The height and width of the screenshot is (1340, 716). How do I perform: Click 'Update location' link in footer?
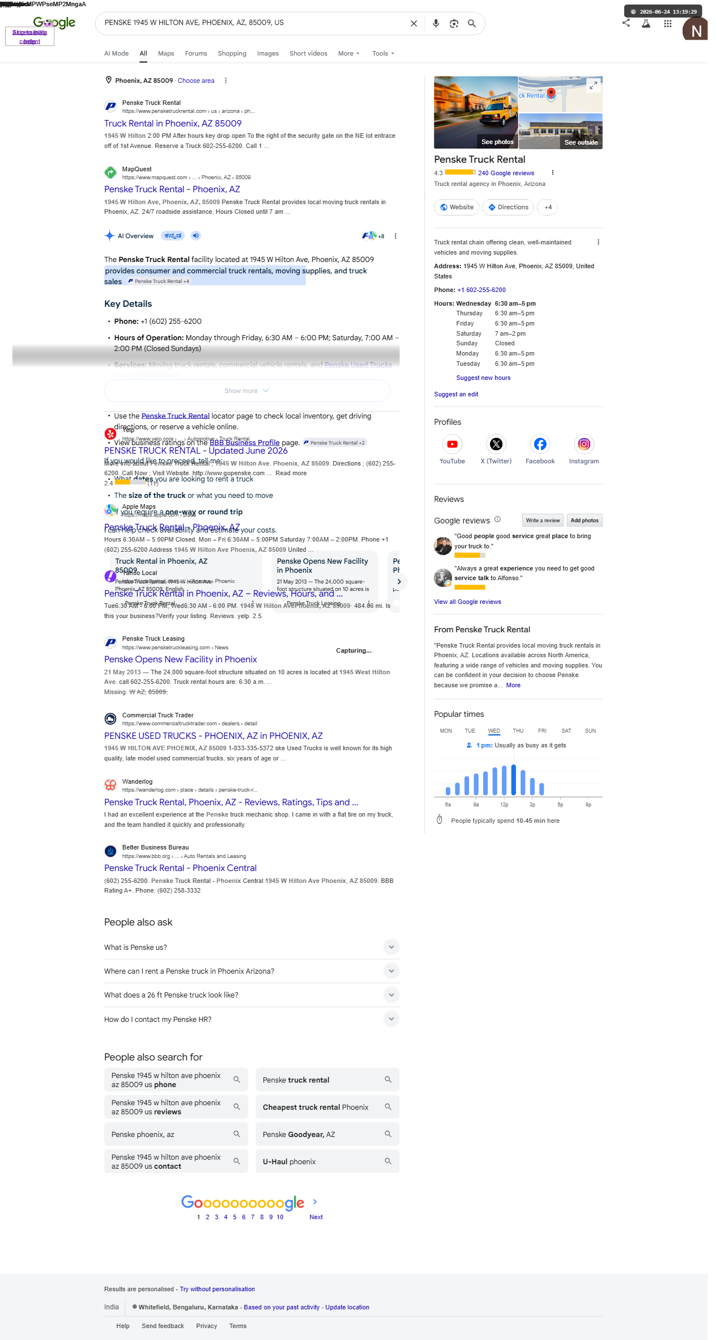(x=347, y=1307)
